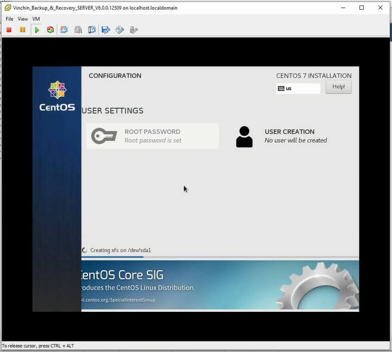Click the 'CONFIGURATION' heading

tap(115, 76)
